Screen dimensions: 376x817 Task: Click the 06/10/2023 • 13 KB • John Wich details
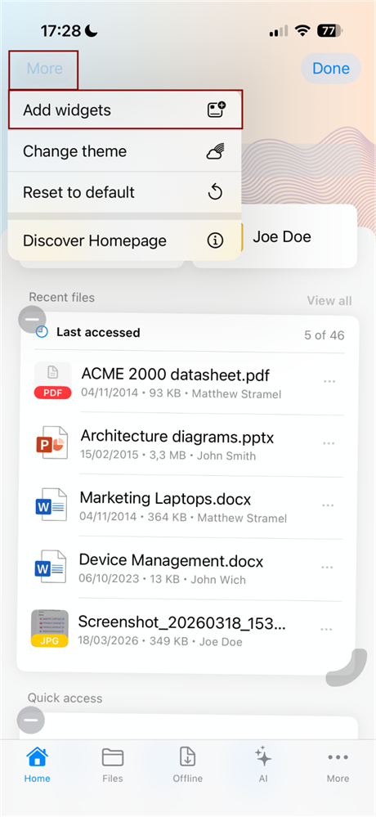162,579
